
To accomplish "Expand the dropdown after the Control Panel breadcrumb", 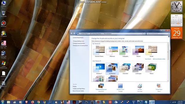I will point(89,34).
